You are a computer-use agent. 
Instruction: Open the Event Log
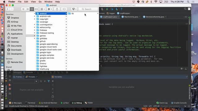click(x=162, y=103)
